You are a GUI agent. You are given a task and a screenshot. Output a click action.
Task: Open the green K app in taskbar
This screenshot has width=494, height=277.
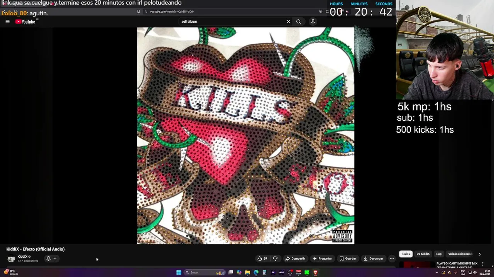tap(307, 272)
